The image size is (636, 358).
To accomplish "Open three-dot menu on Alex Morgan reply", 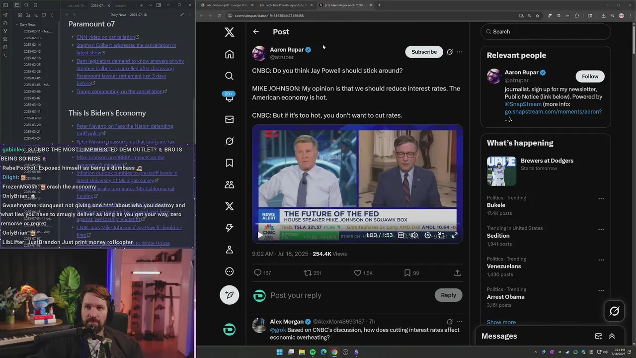I will (460, 322).
